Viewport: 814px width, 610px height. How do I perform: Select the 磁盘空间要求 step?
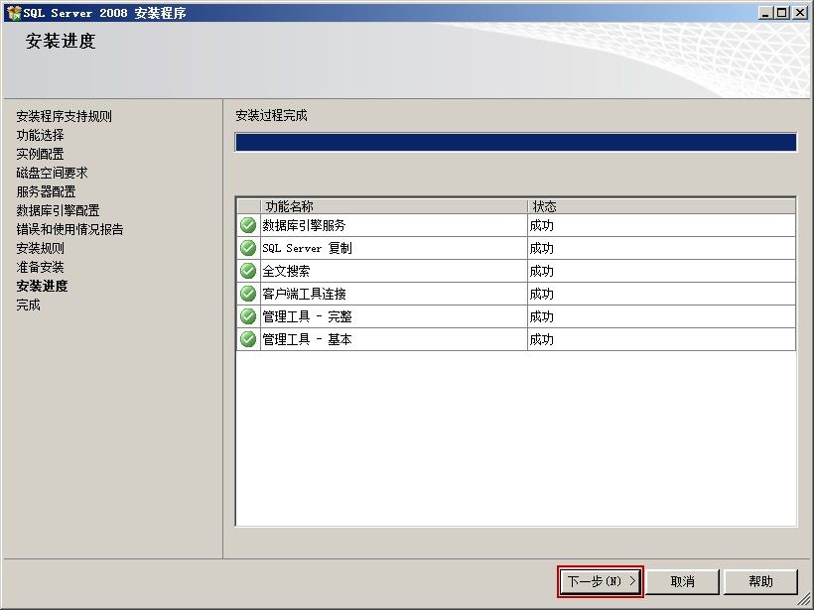[52, 173]
